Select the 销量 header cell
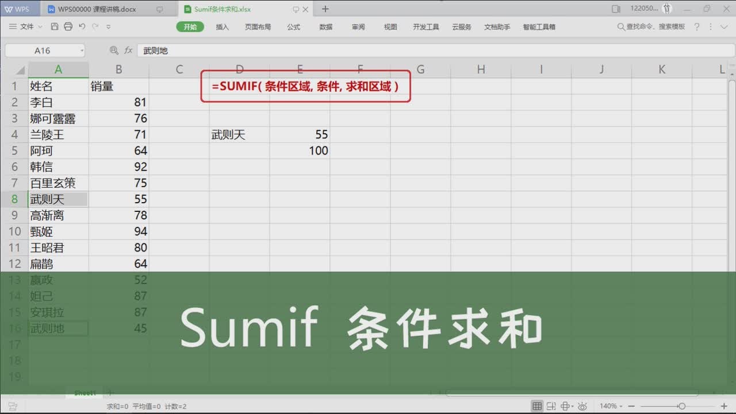The width and height of the screenshot is (736, 414). tap(118, 86)
